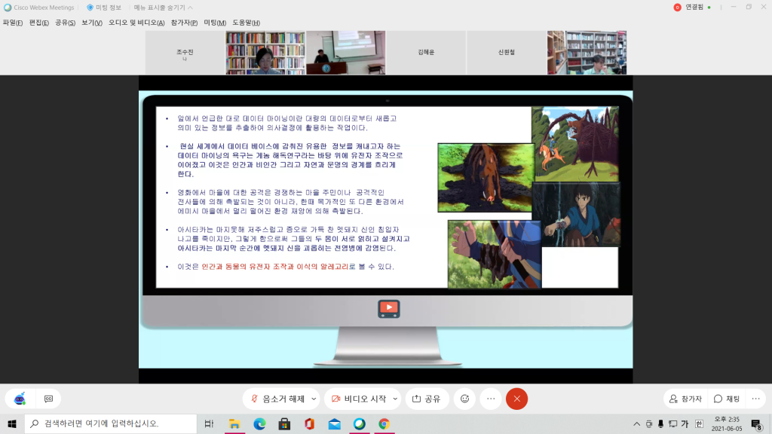
Task: Click the microphone tray icon
Action: pos(660,423)
